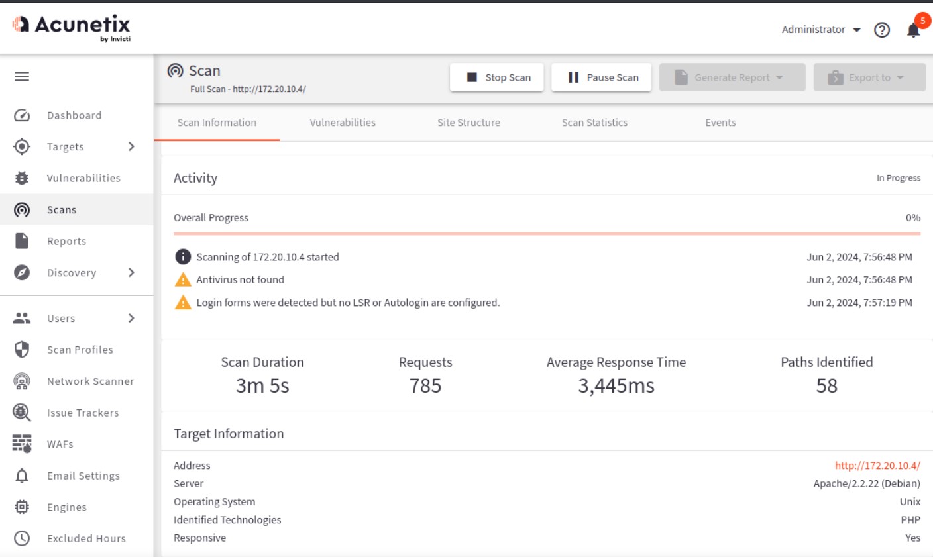Select the Engines chip icon

pyautogui.click(x=22, y=507)
